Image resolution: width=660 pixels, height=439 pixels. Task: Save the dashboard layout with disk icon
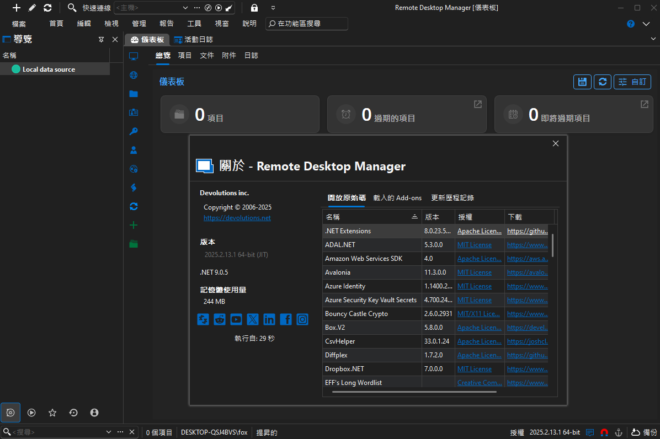[x=582, y=82]
